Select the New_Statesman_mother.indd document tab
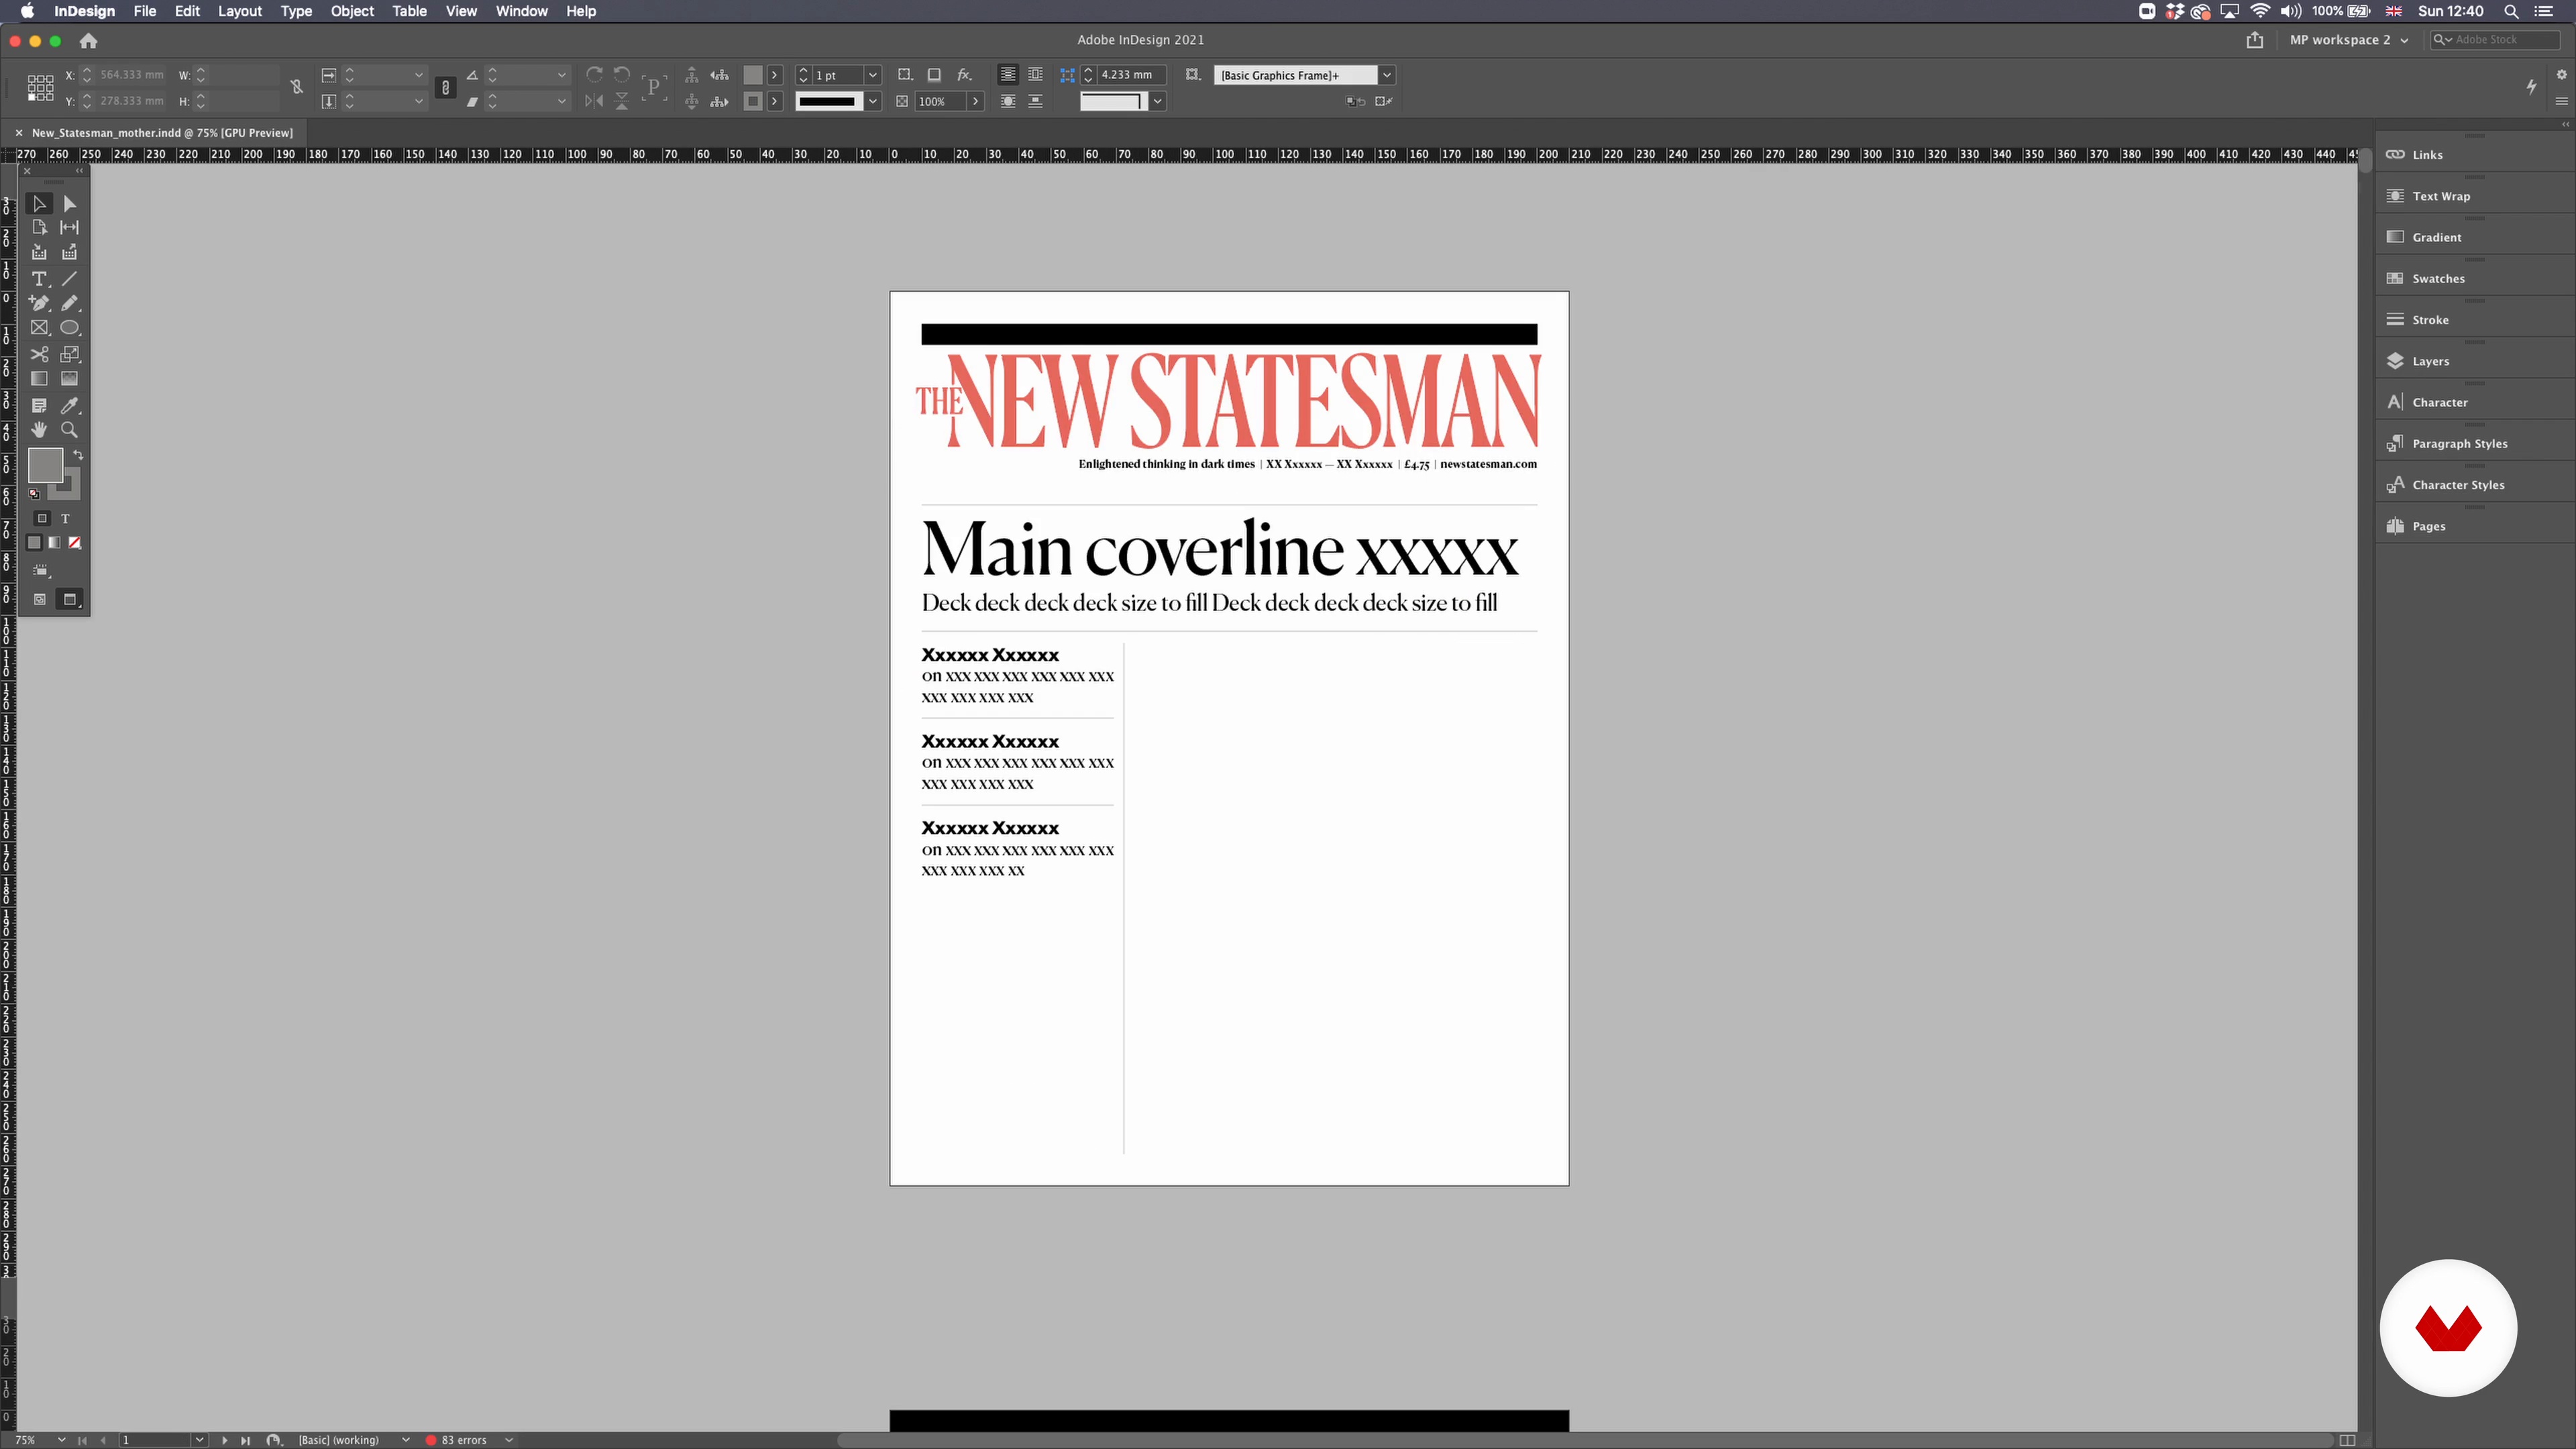This screenshot has height=1449, width=2576. (162, 133)
